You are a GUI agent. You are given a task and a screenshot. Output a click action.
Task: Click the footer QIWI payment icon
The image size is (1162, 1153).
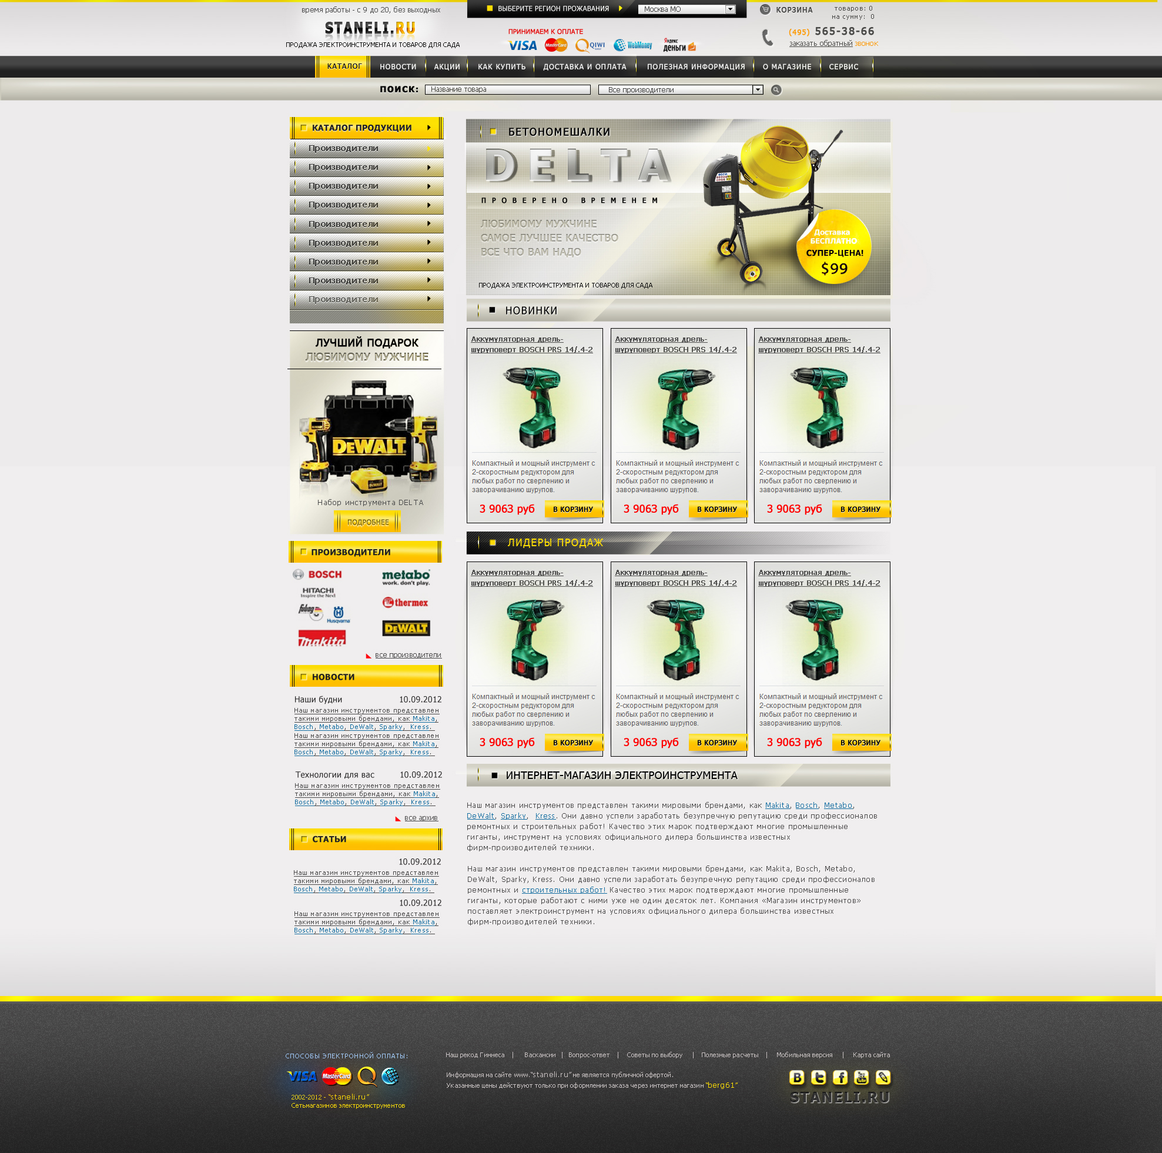[x=366, y=1076]
